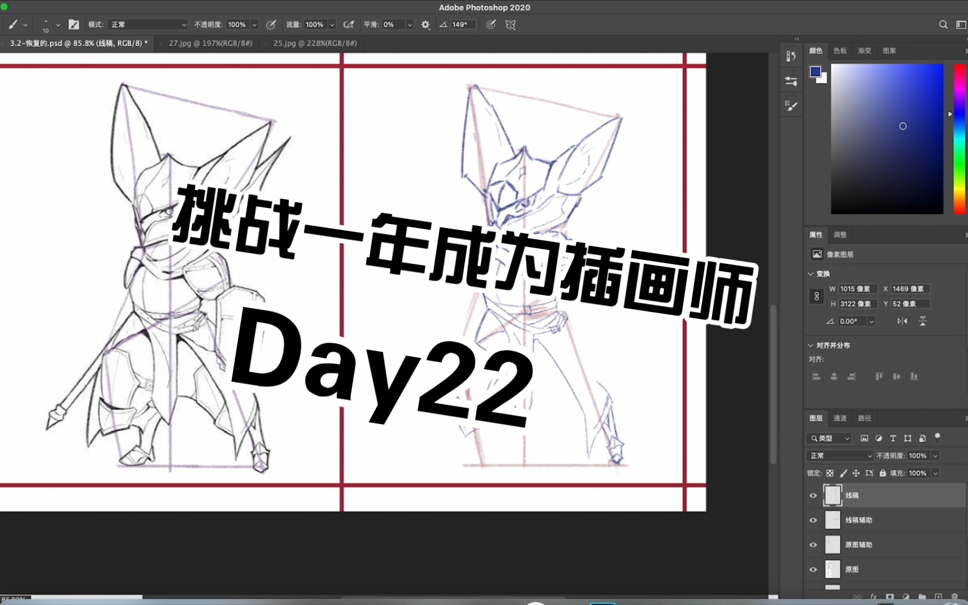Align left edges button

coord(816,376)
